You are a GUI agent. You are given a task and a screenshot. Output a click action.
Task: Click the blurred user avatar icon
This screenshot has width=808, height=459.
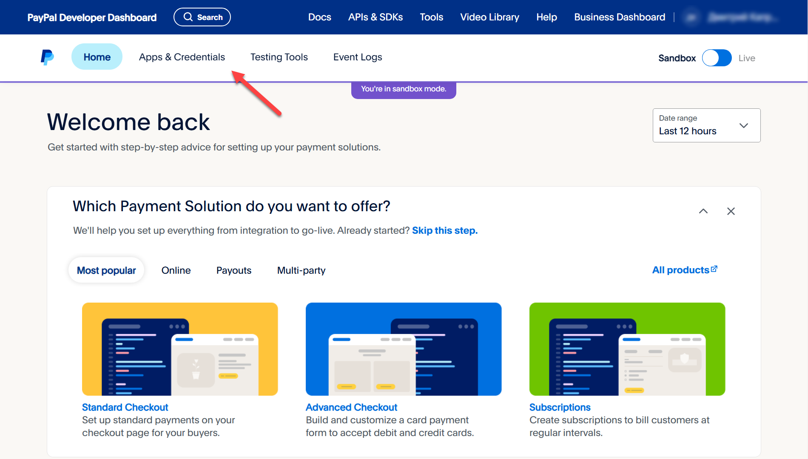tap(691, 17)
